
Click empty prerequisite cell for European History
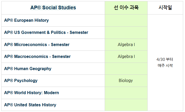126,20
